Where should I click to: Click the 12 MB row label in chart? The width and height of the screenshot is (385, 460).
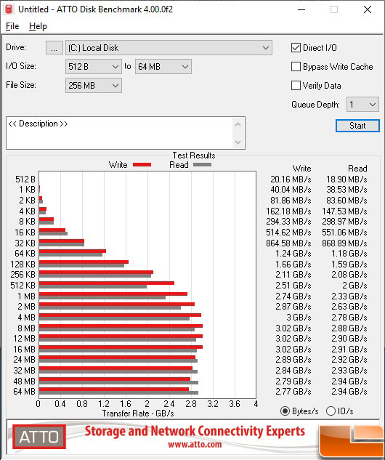click(x=25, y=339)
